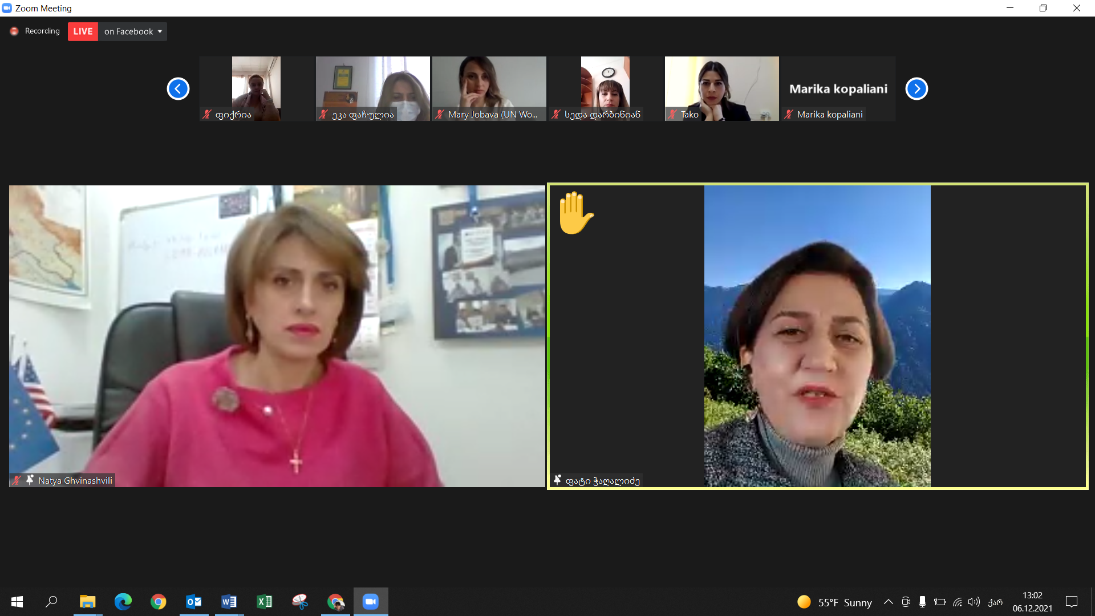Click Zoom app icon in taskbar
1095x616 pixels.
click(371, 602)
